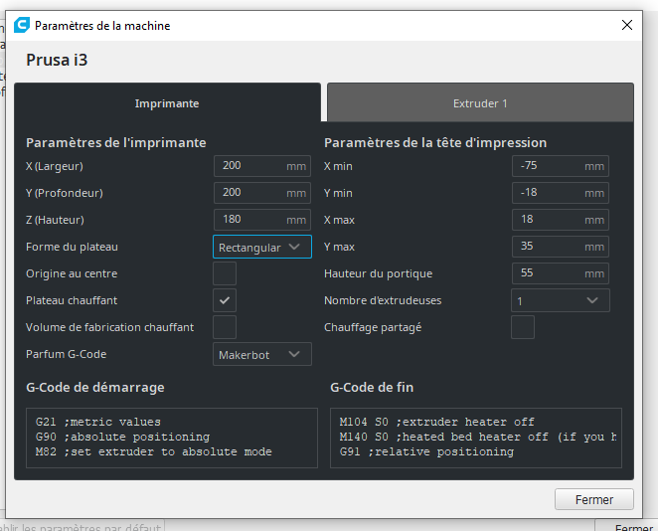Viewport: 658px width, 531px height.
Task: Edit the Y max value field
Action: pos(561,247)
